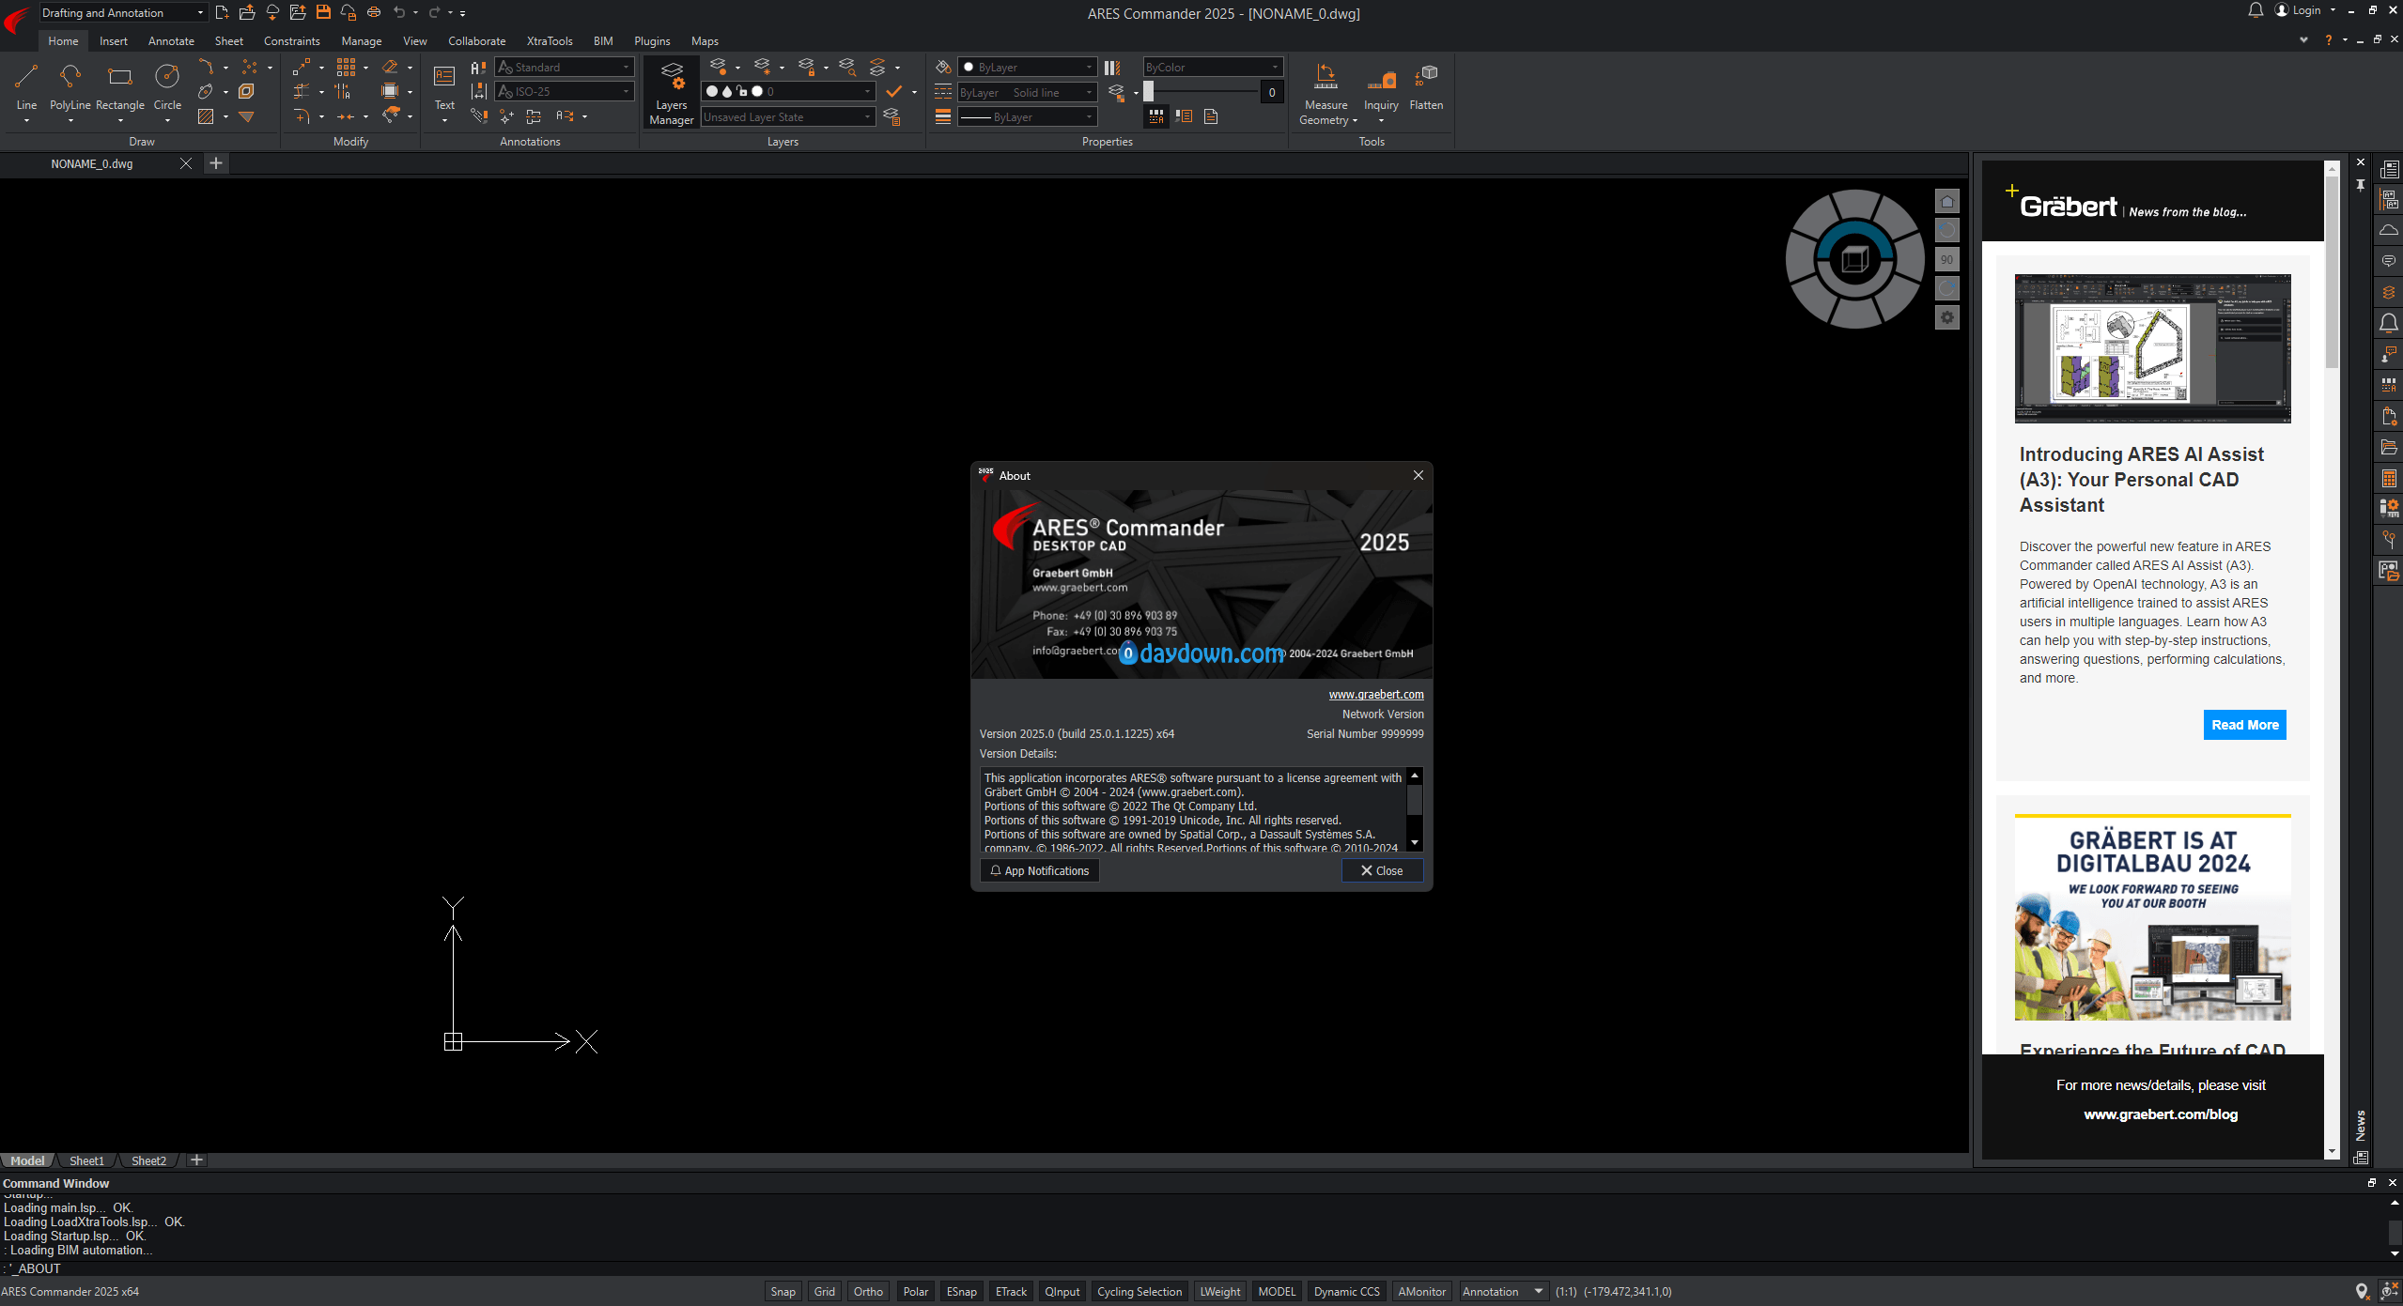Toggle ETrack in status bar
Viewport: 2403px width, 1306px height.
pyautogui.click(x=1011, y=1291)
